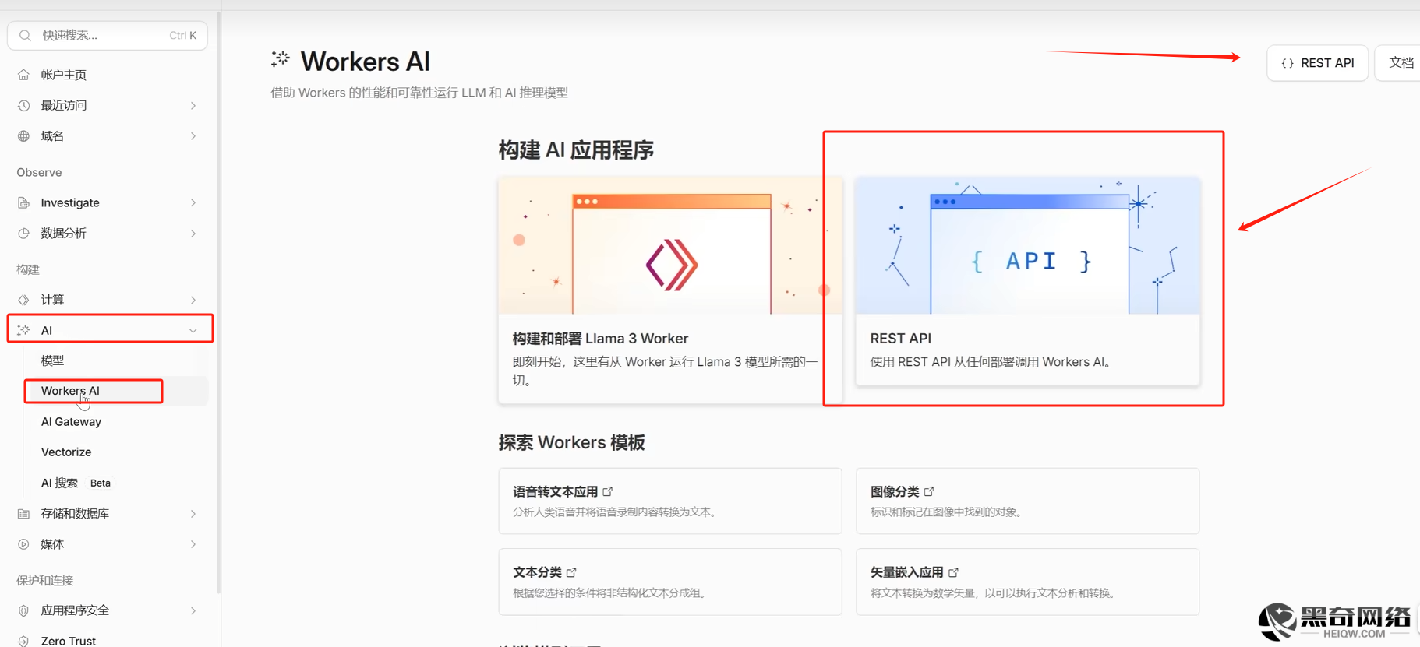This screenshot has height=647, width=1420.
Task: Expand the 应用程序安全 chevron
Action: (x=193, y=610)
